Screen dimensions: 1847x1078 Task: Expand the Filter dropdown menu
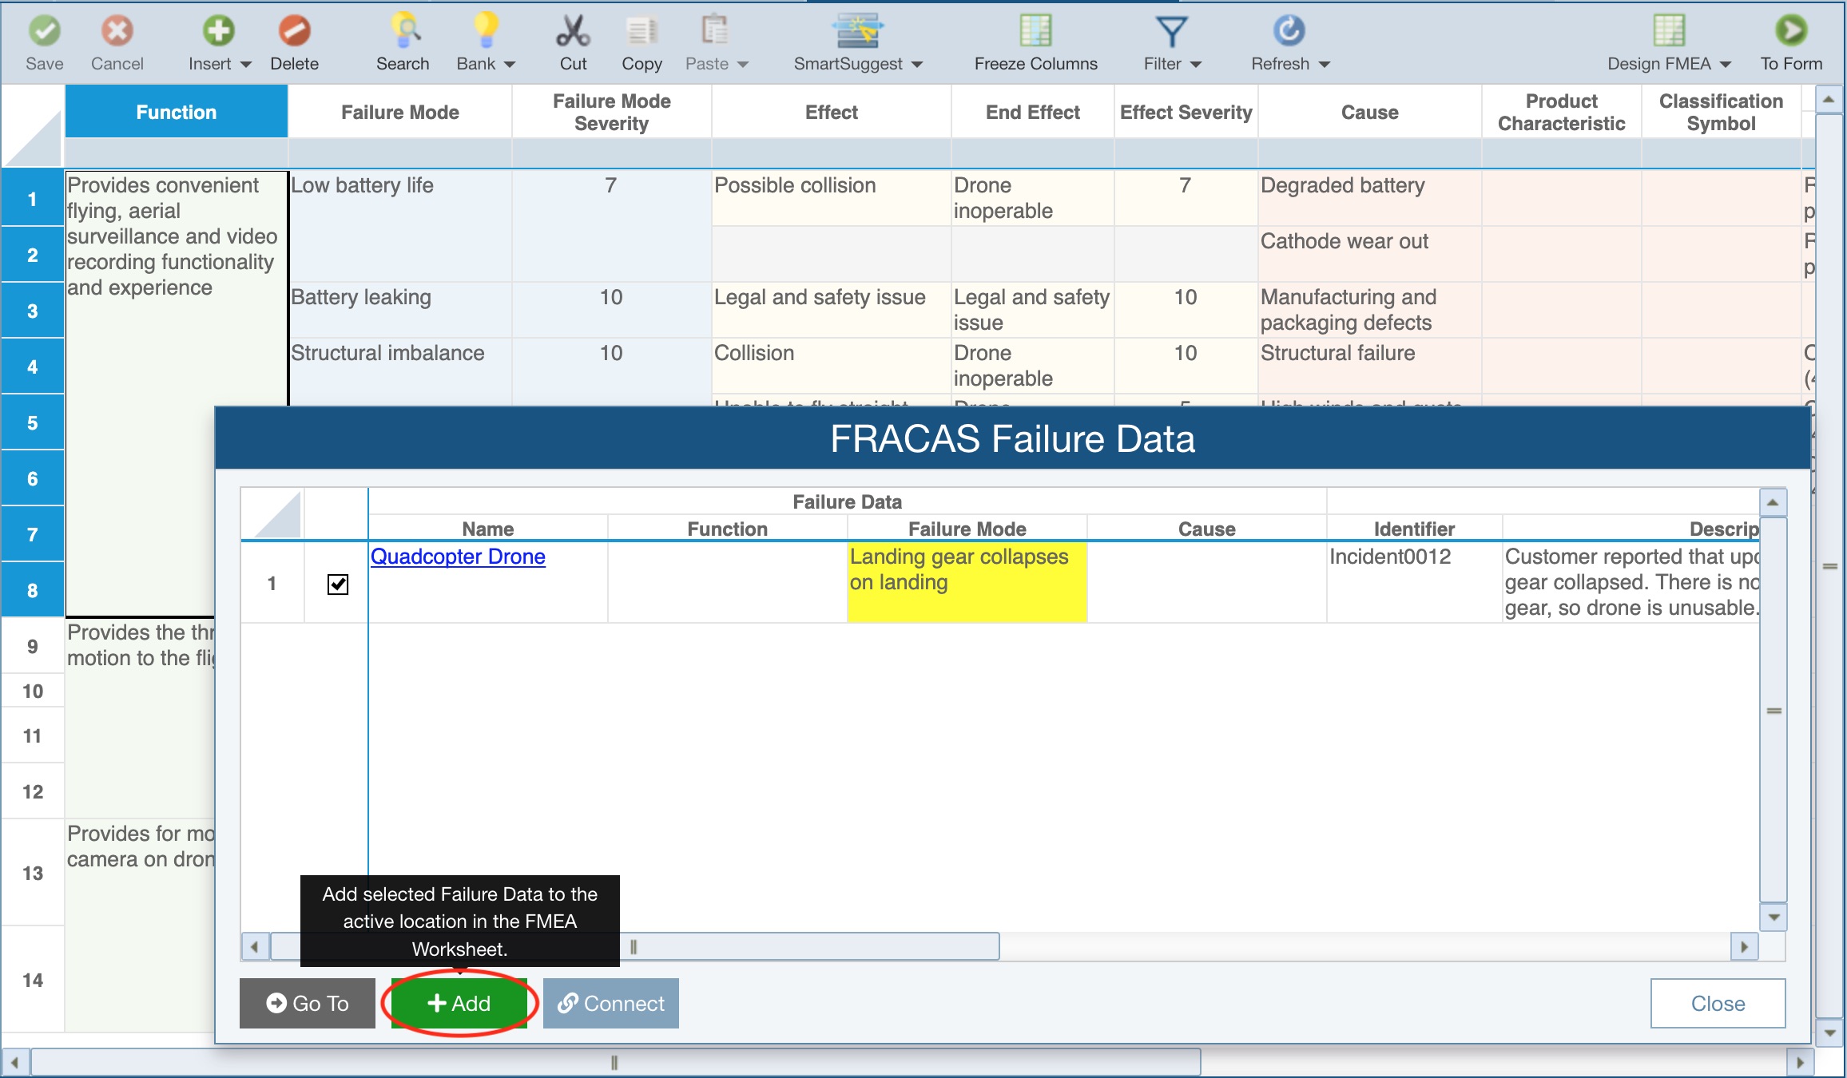1196,65
